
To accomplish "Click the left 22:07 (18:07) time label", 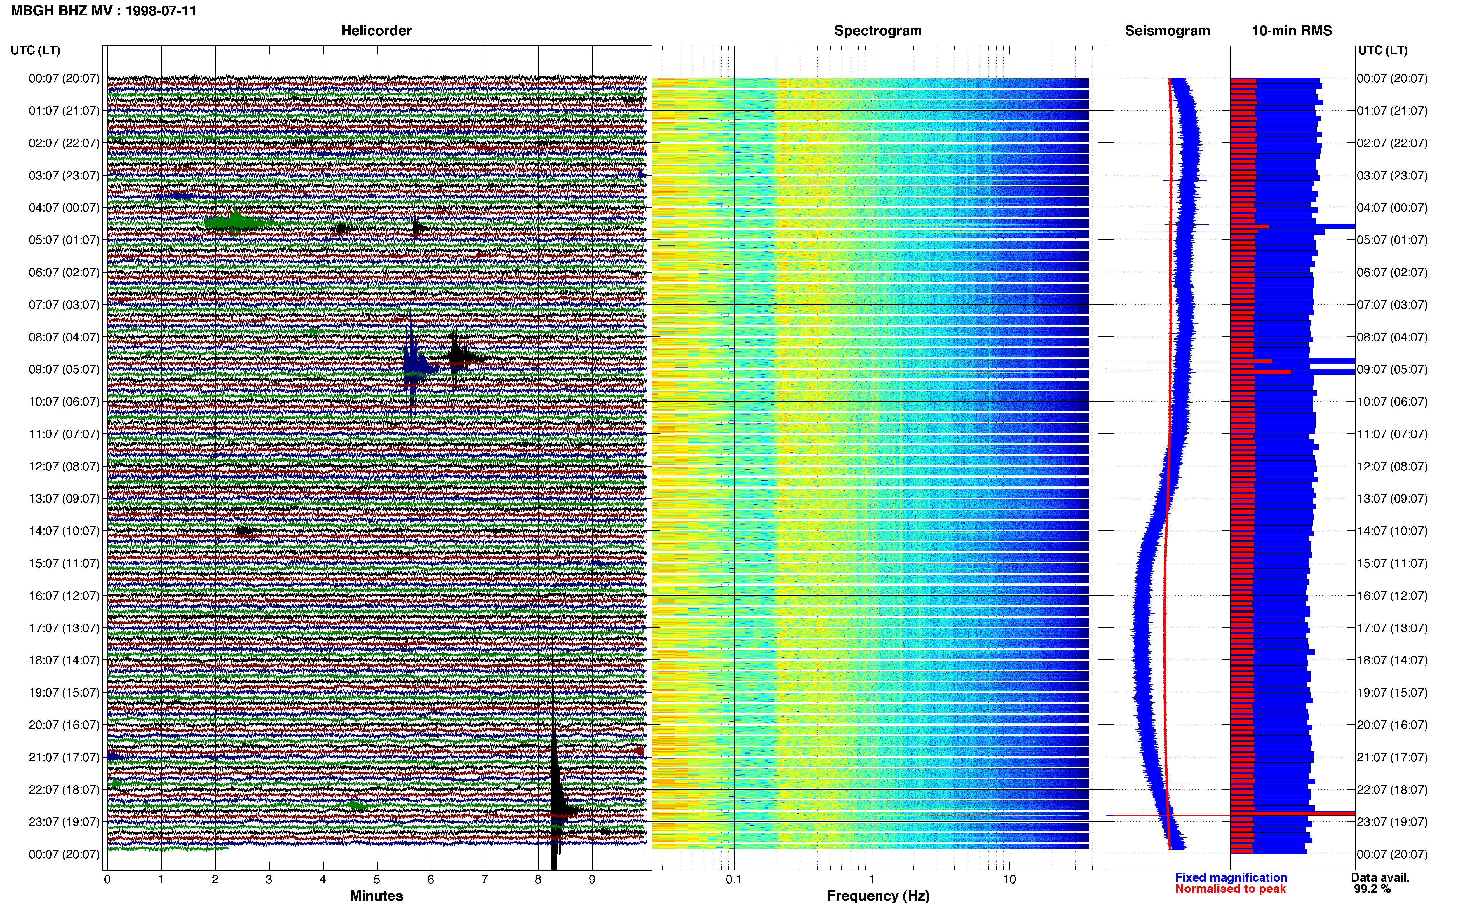I will pos(64,789).
